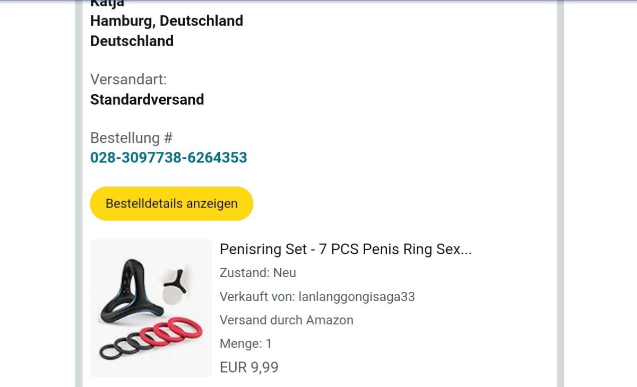Click the Menge: 1 quantity line
Image resolution: width=637 pixels, height=387 pixels.
tap(246, 343)
